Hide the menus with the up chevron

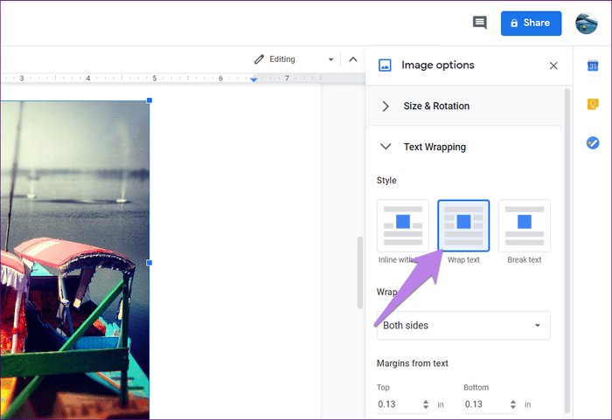click(x=353, y=59)
